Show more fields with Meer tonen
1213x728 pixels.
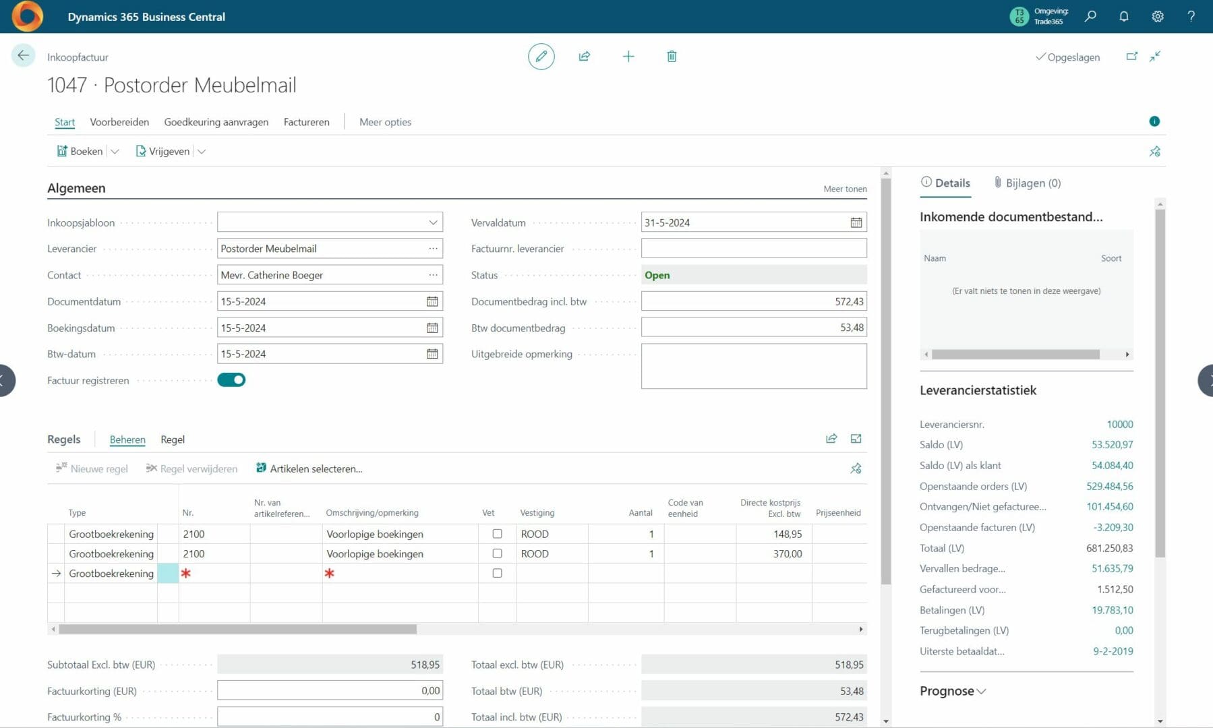[x=845, y=189]
